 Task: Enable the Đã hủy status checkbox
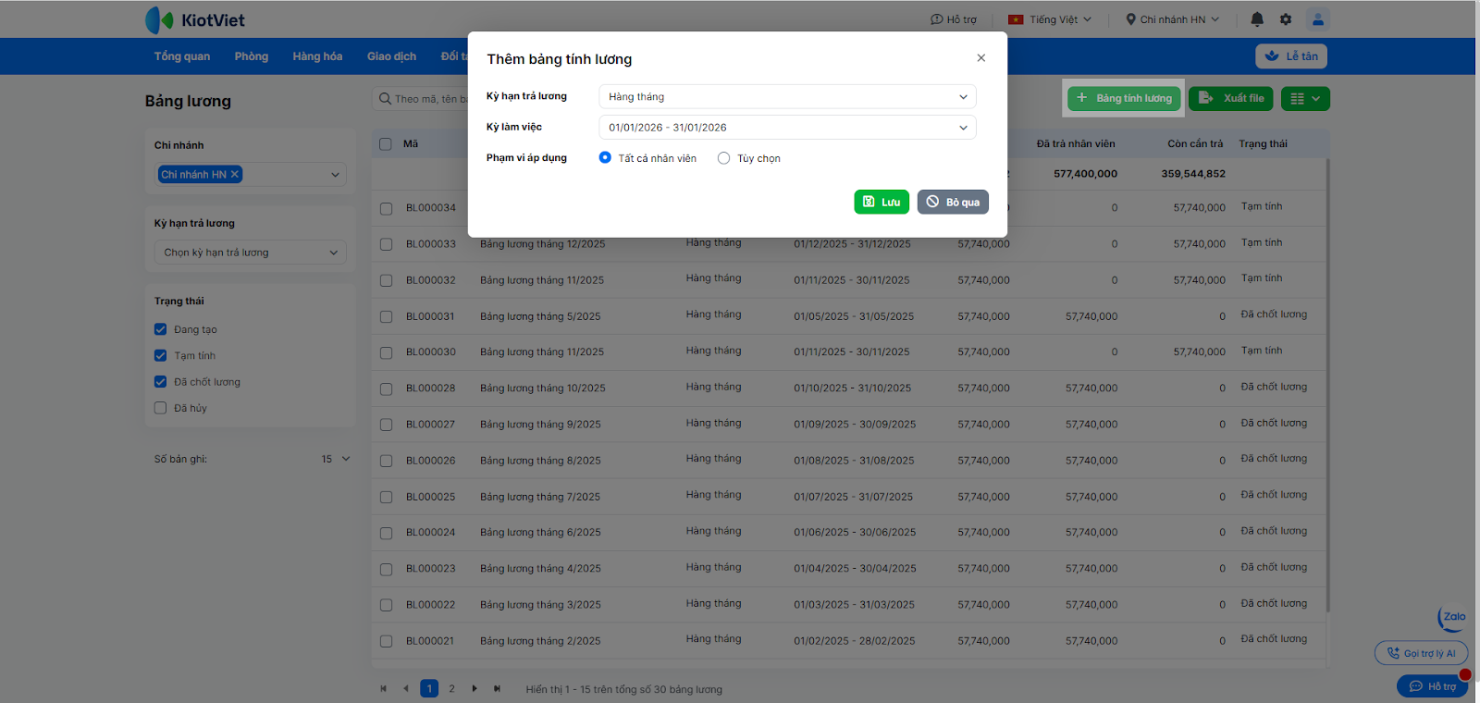(x=161, y=408)
